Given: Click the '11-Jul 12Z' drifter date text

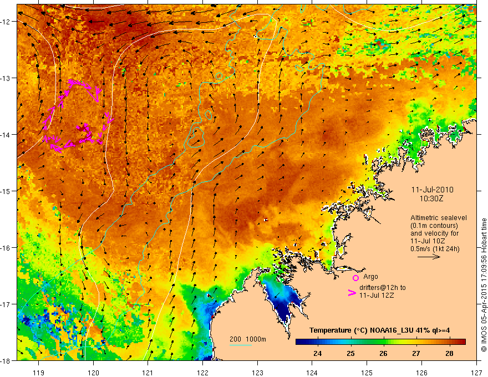Looking at the screenshot, I should pos(377,295).
